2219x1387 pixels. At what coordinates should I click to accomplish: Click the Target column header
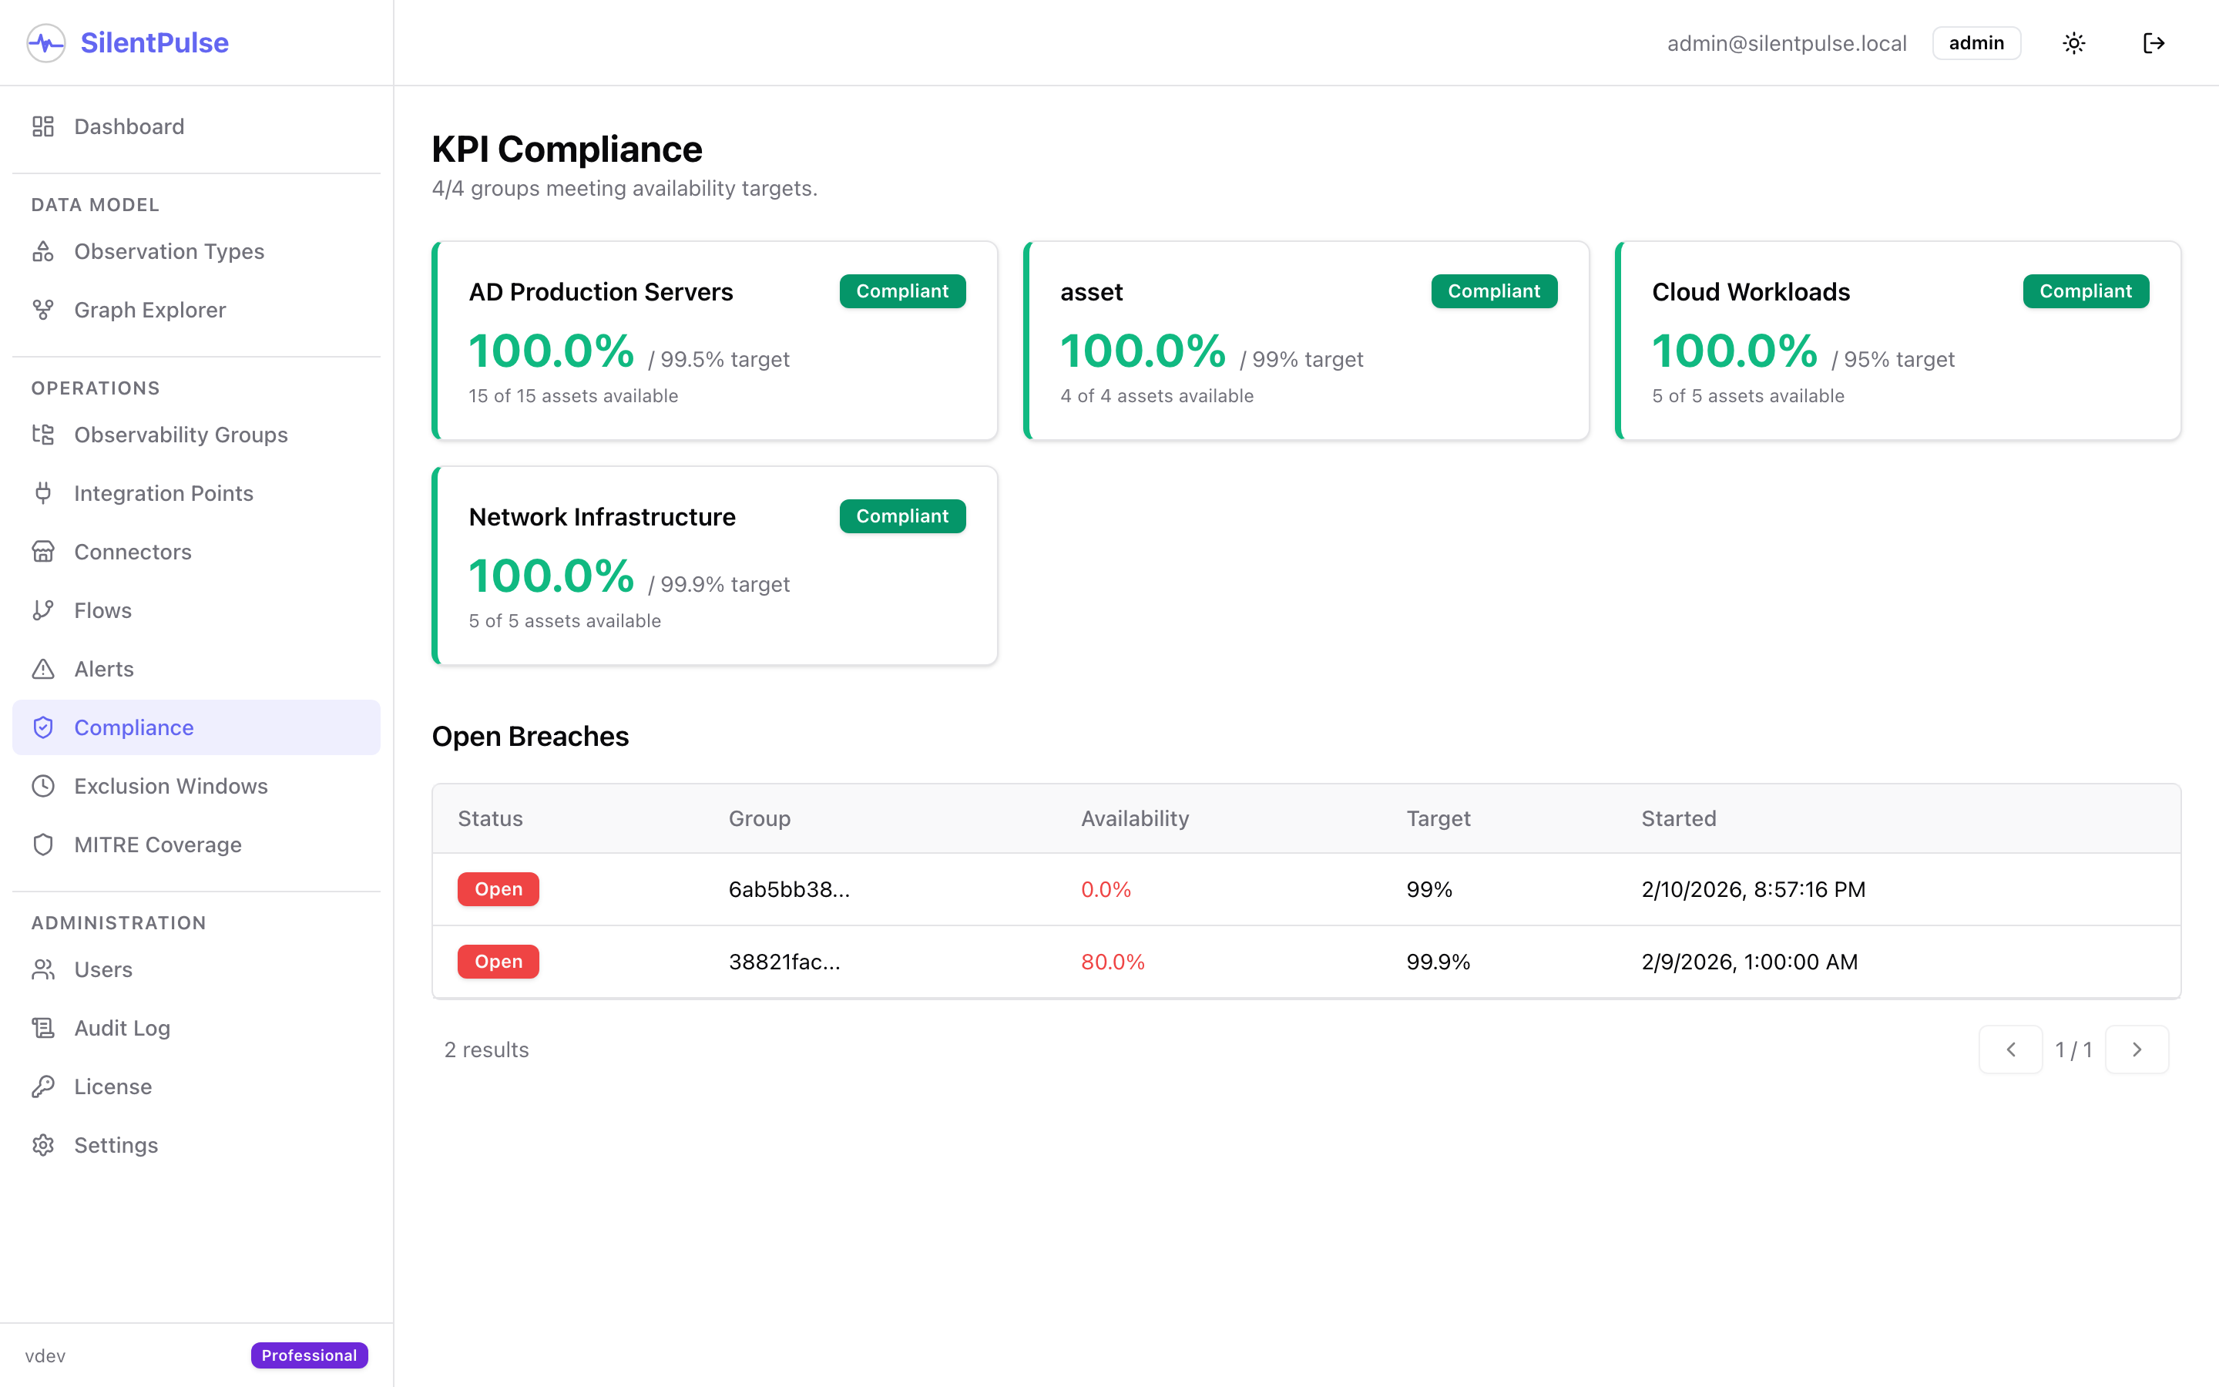[1438, 818]
